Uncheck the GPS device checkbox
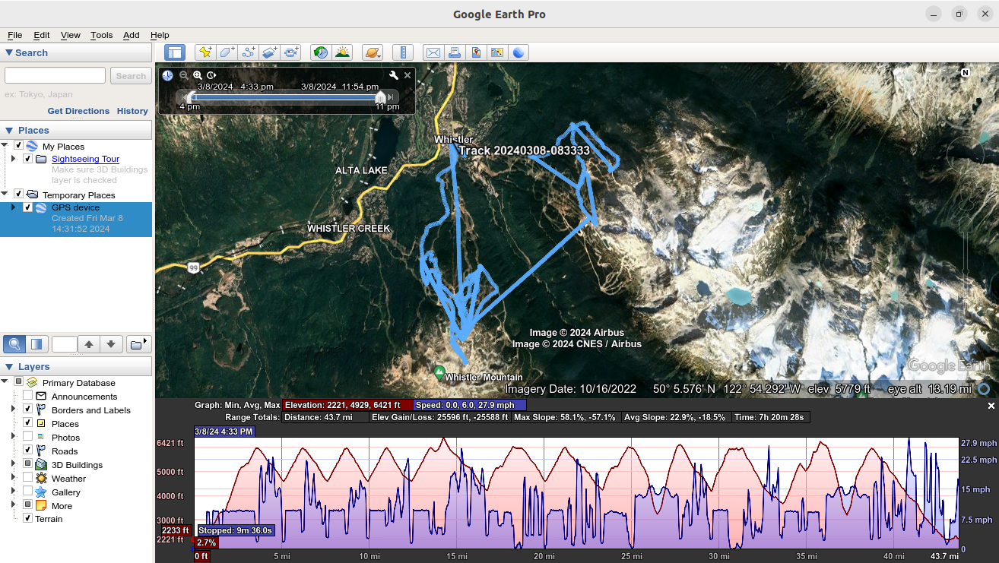The width and height of the screenshot is (999, 563). click(28, 207)
